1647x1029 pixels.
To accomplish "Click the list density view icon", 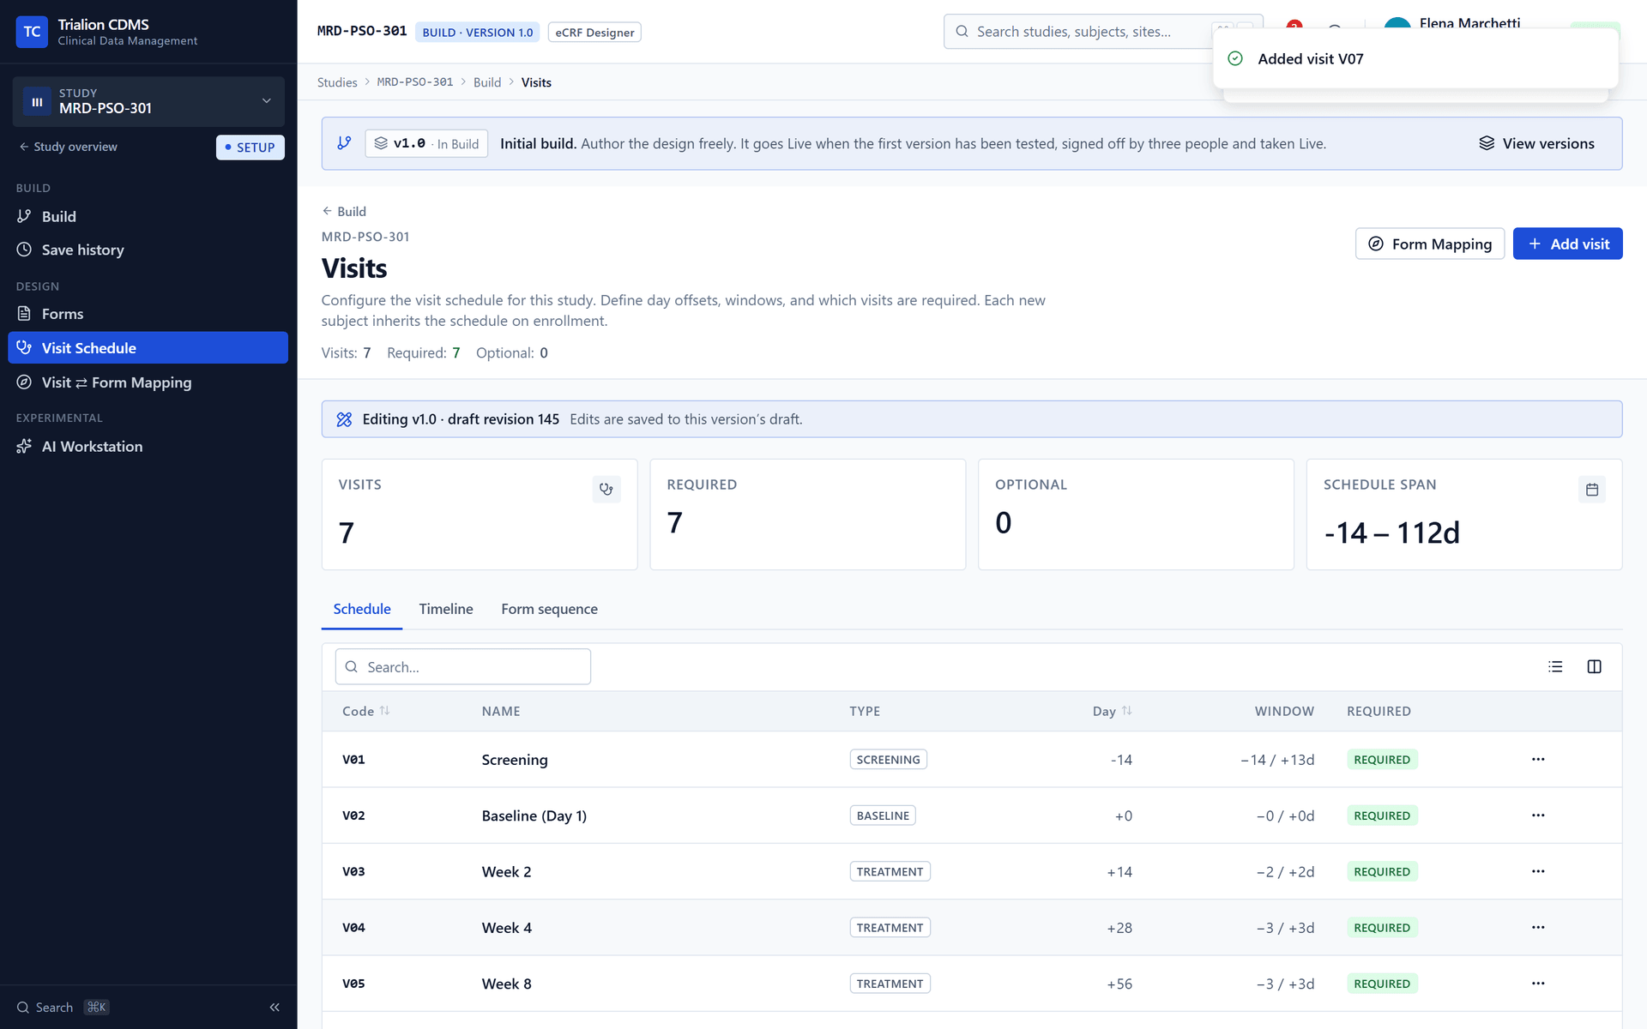I will (x=1555, y=666).
